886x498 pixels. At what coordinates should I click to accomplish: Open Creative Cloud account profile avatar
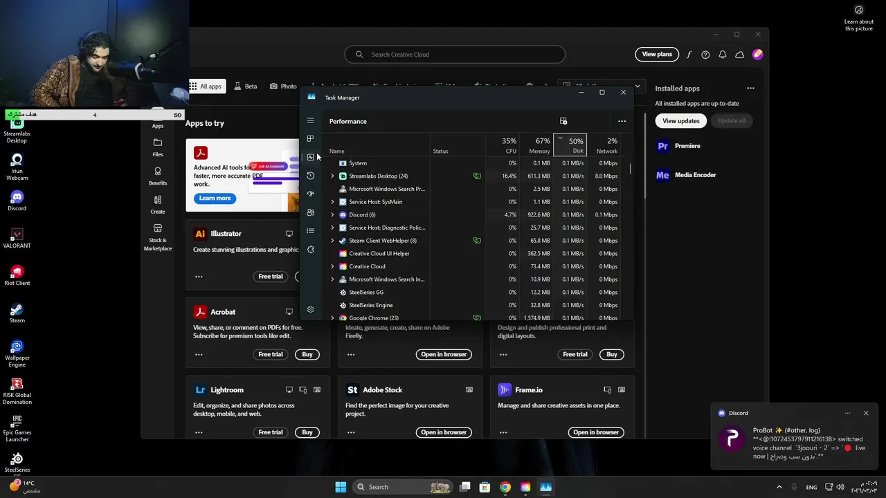click(x=758, y=54)
